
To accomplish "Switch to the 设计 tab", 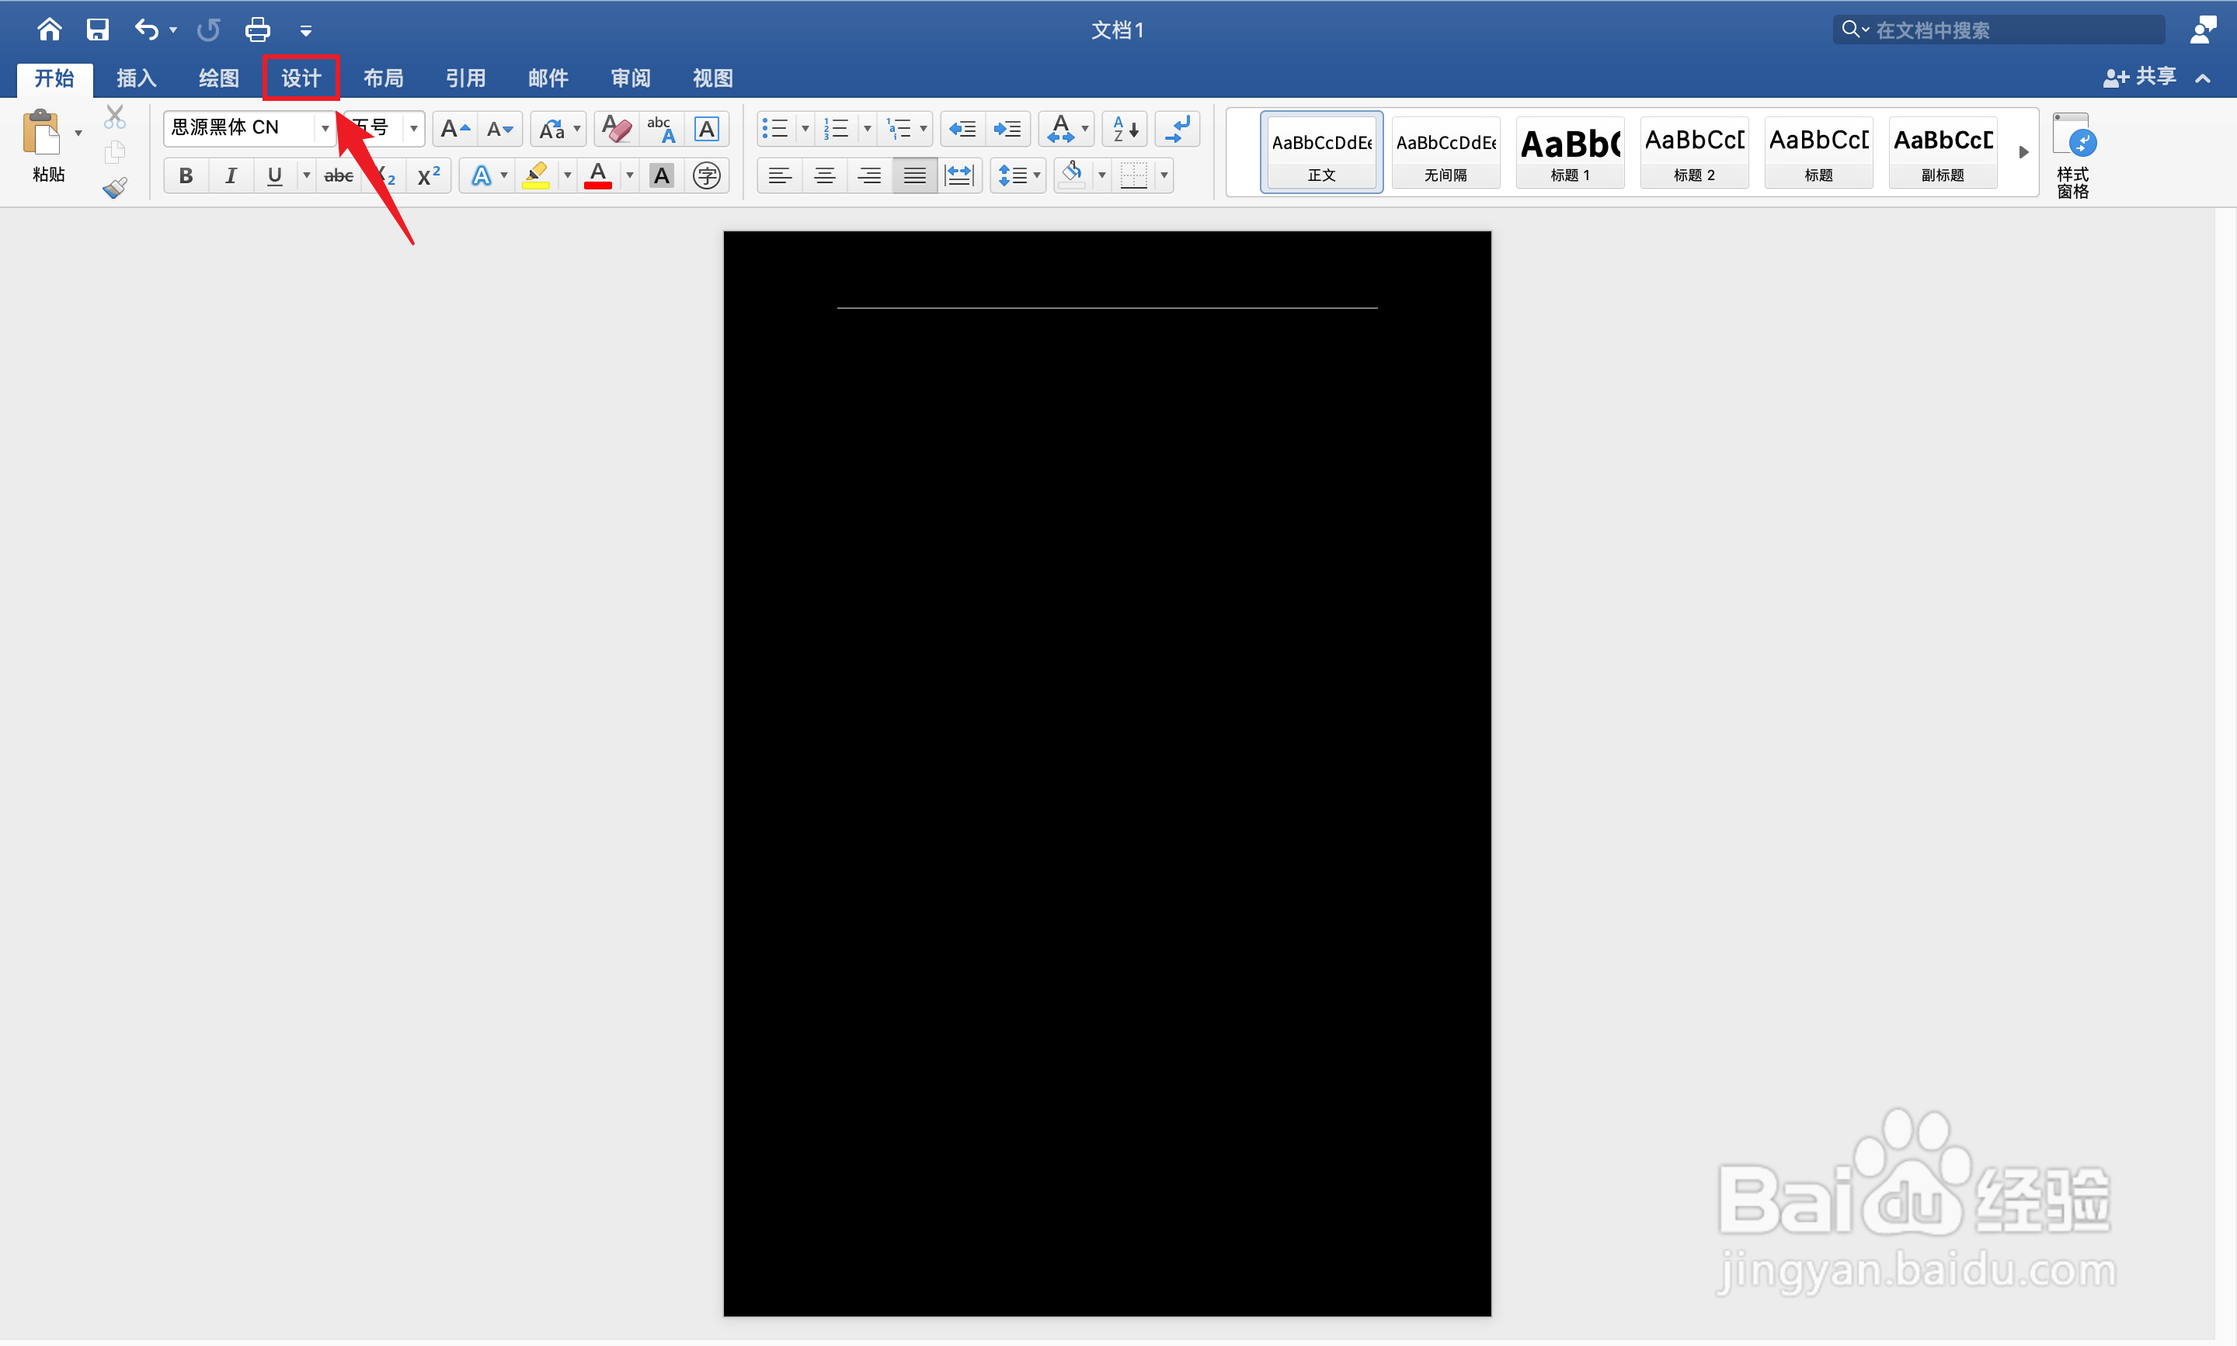I will pos(301,78).
